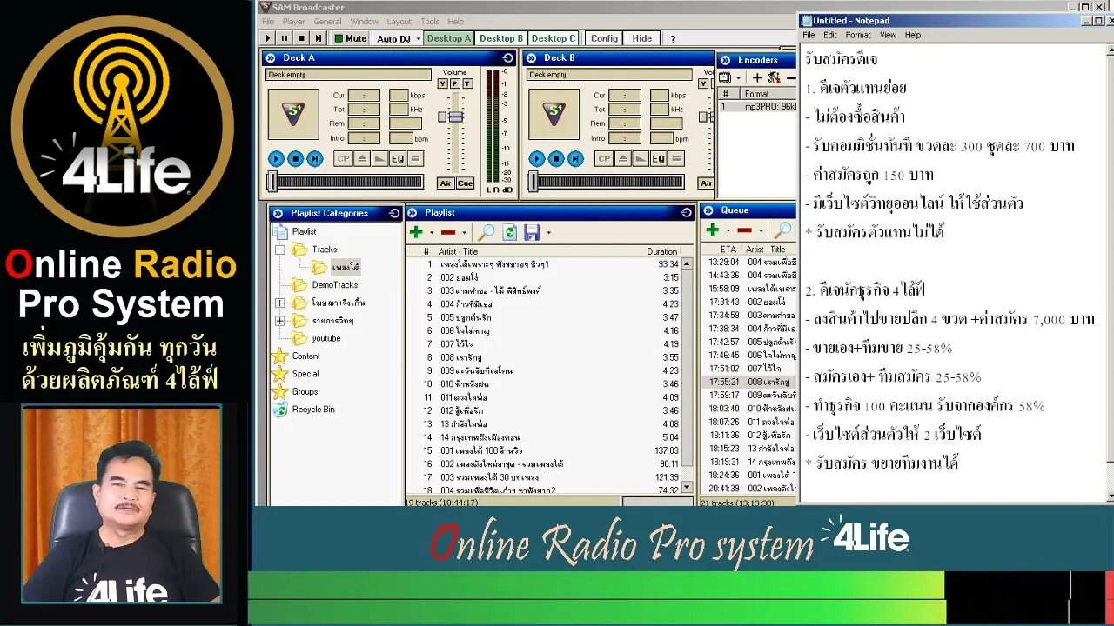The height and width of the screenshot is (626, 1114).
Task: Open the SAM Broadcaster File menu
Action: click(268, 22)
